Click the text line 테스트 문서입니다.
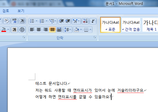Viewport: 158px width, 112px height. [52, 84]
